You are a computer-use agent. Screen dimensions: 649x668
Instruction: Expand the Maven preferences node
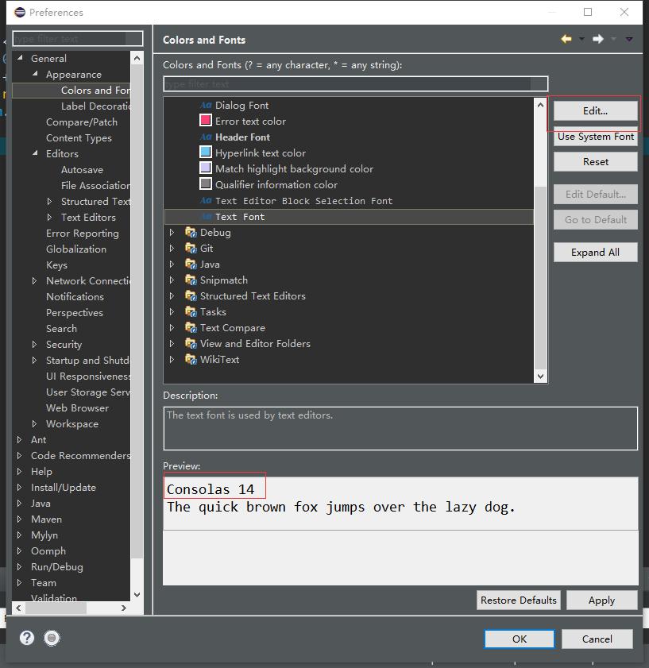(19, 519)
